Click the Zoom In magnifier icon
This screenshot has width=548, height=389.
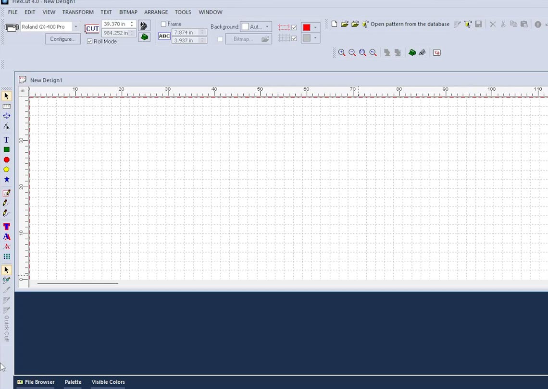pos(342,53)
